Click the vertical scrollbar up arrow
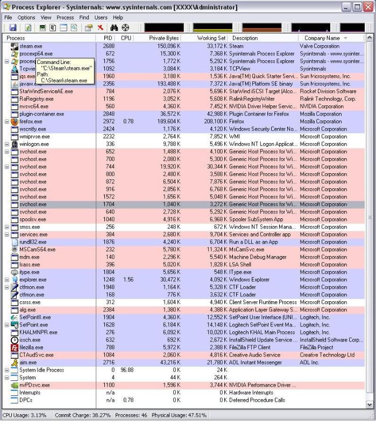 370,38
